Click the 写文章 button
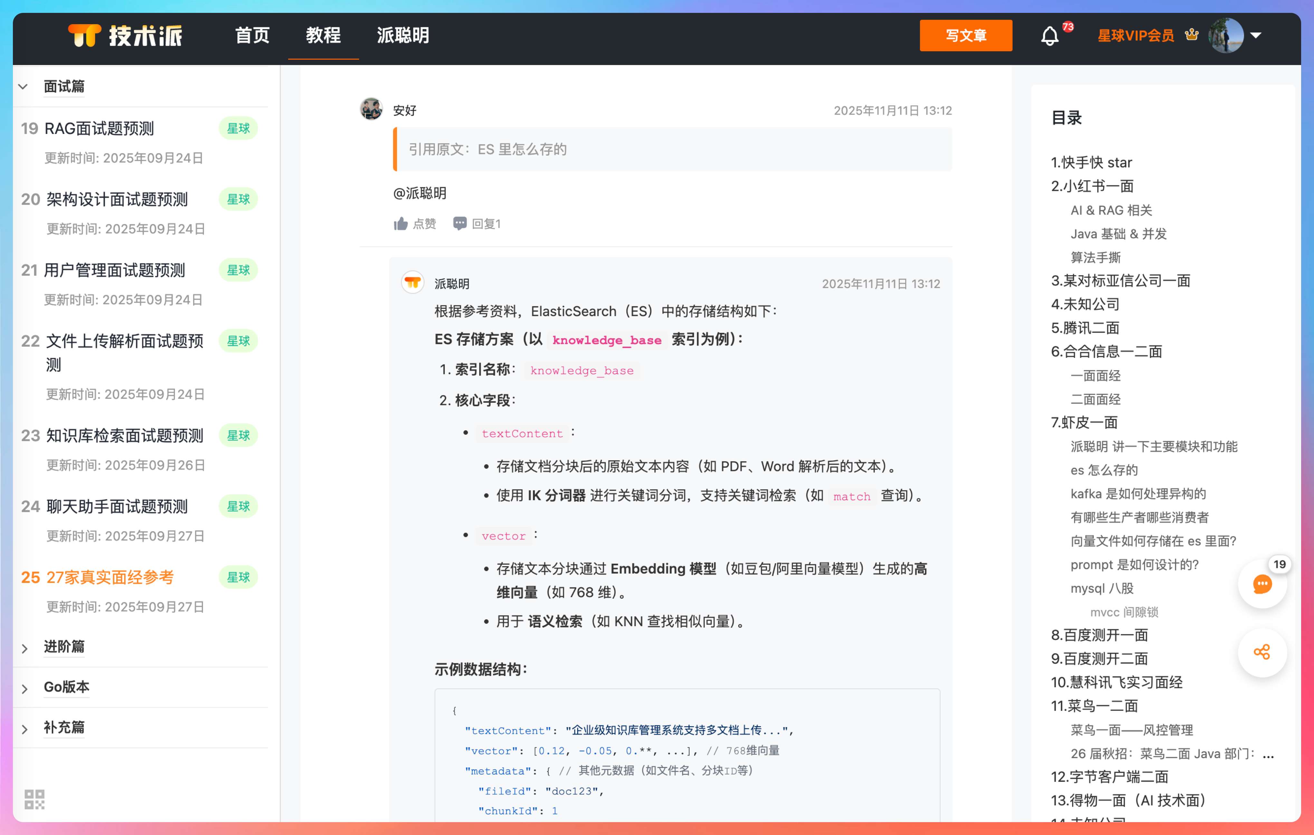 (x=965, y=35)
